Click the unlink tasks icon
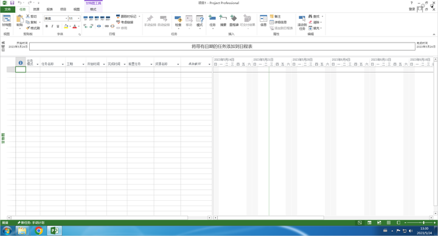 tap(113, 26)
